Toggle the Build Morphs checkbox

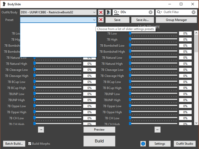coord(30,143)
